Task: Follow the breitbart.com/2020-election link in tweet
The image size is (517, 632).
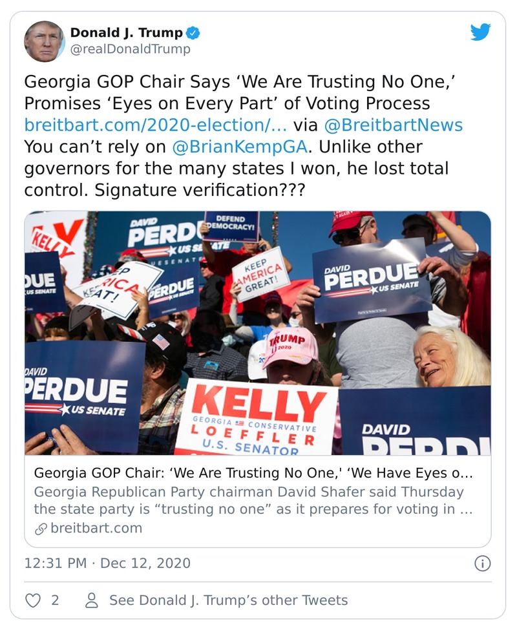Action: [x=155, y=125]
